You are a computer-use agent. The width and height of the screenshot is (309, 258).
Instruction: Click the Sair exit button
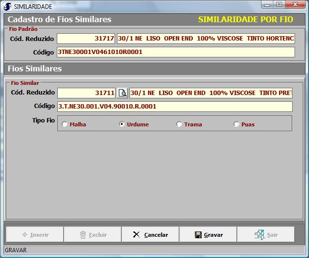coord(266,235)
